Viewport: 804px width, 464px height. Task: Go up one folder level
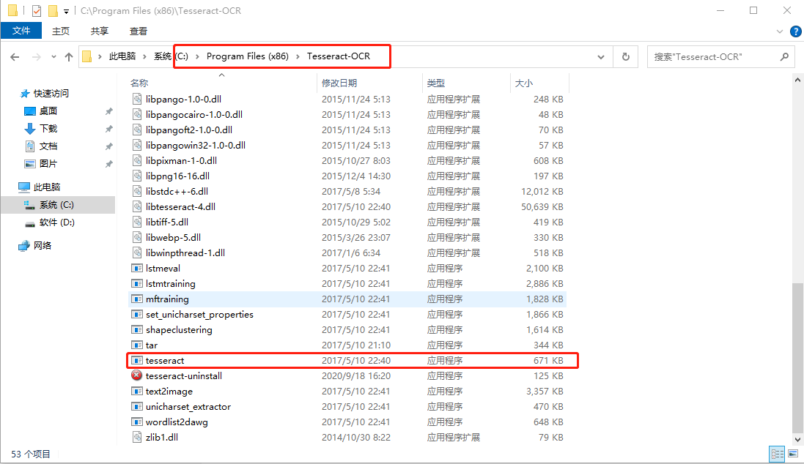pyautogui.click(x=69, y=57)
